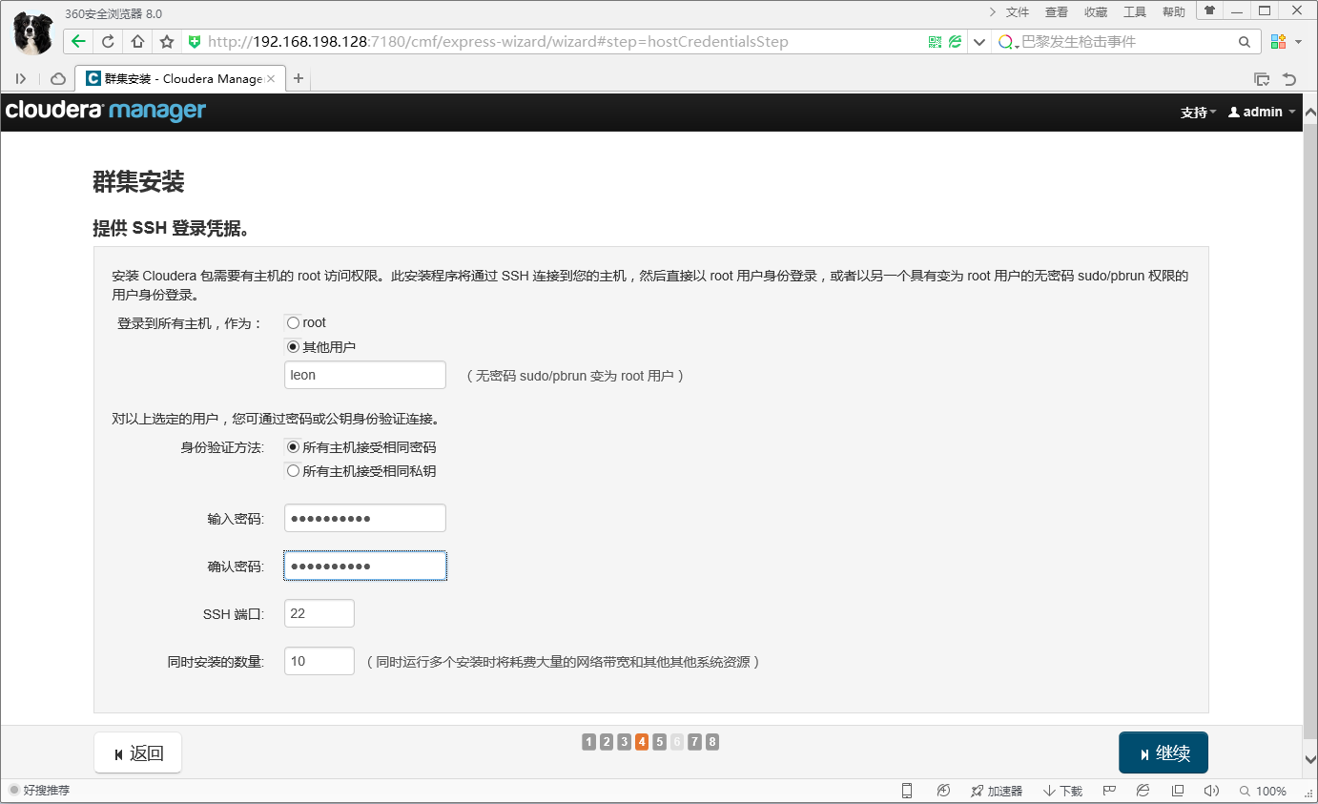Open 下载 downloads in status bar

click(1062, 791)
